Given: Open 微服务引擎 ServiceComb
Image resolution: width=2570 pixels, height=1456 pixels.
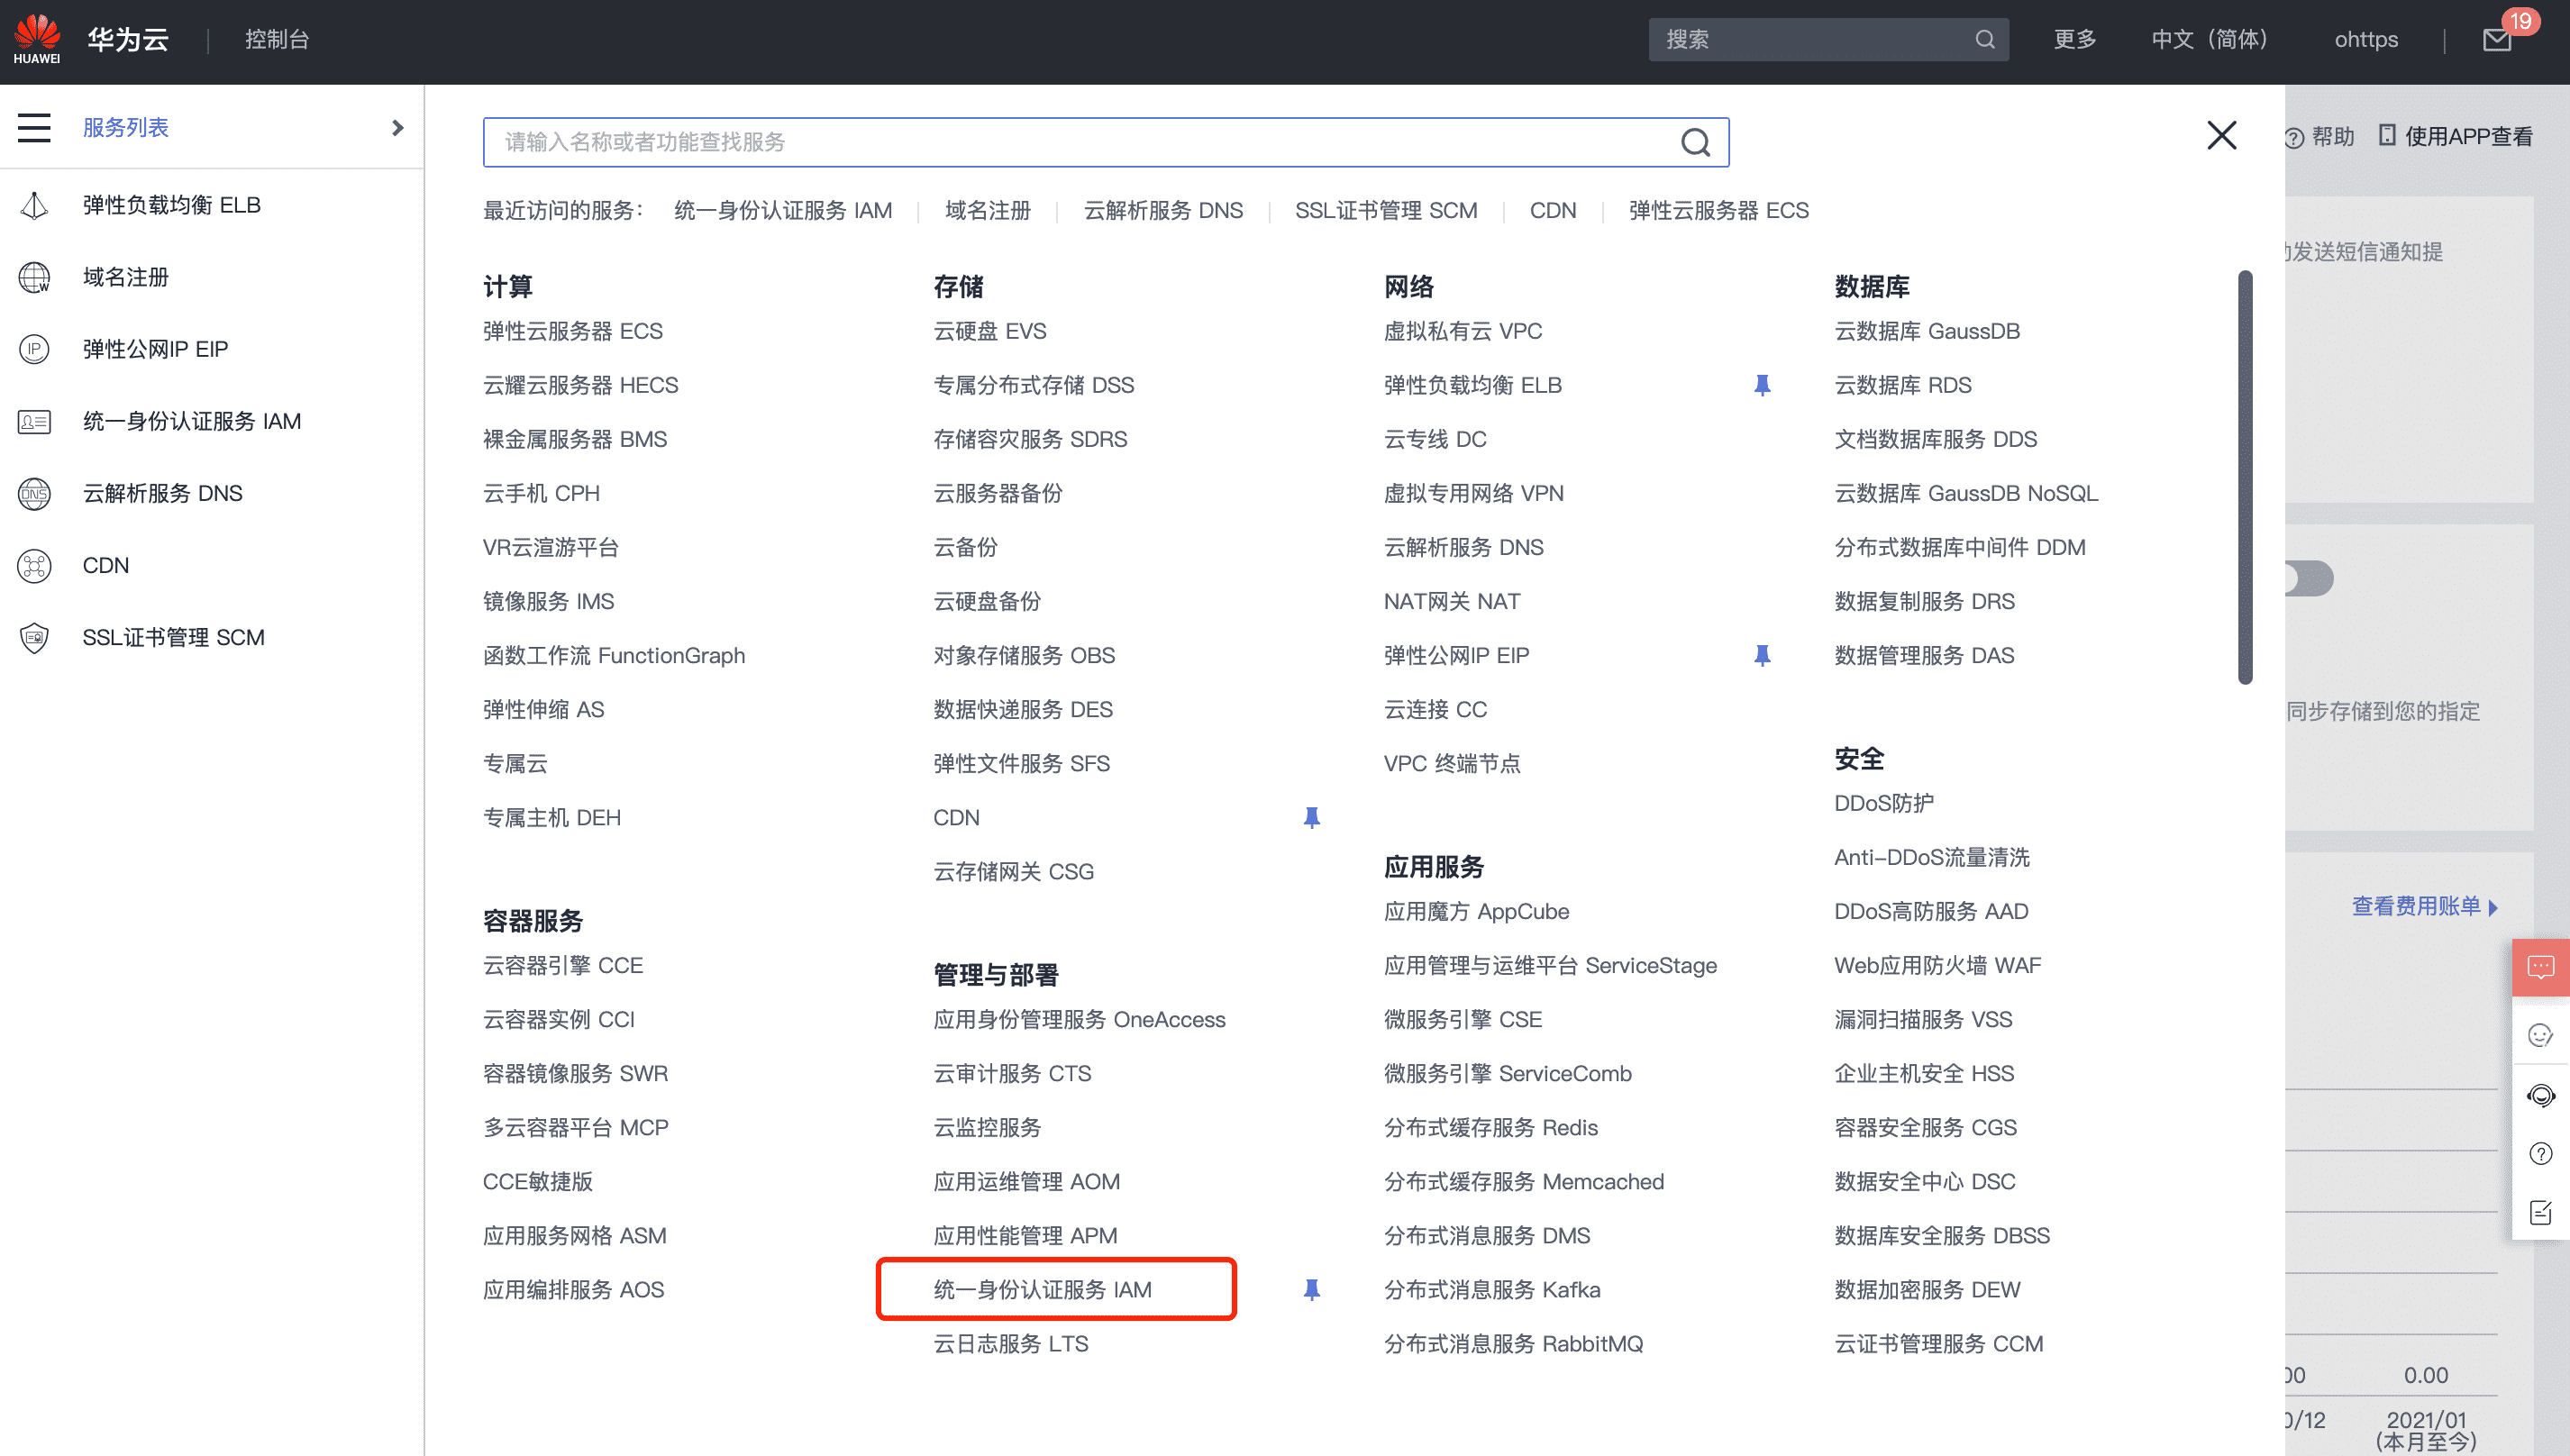Looking at the screenshot, I should (x=1508, y=1073).
